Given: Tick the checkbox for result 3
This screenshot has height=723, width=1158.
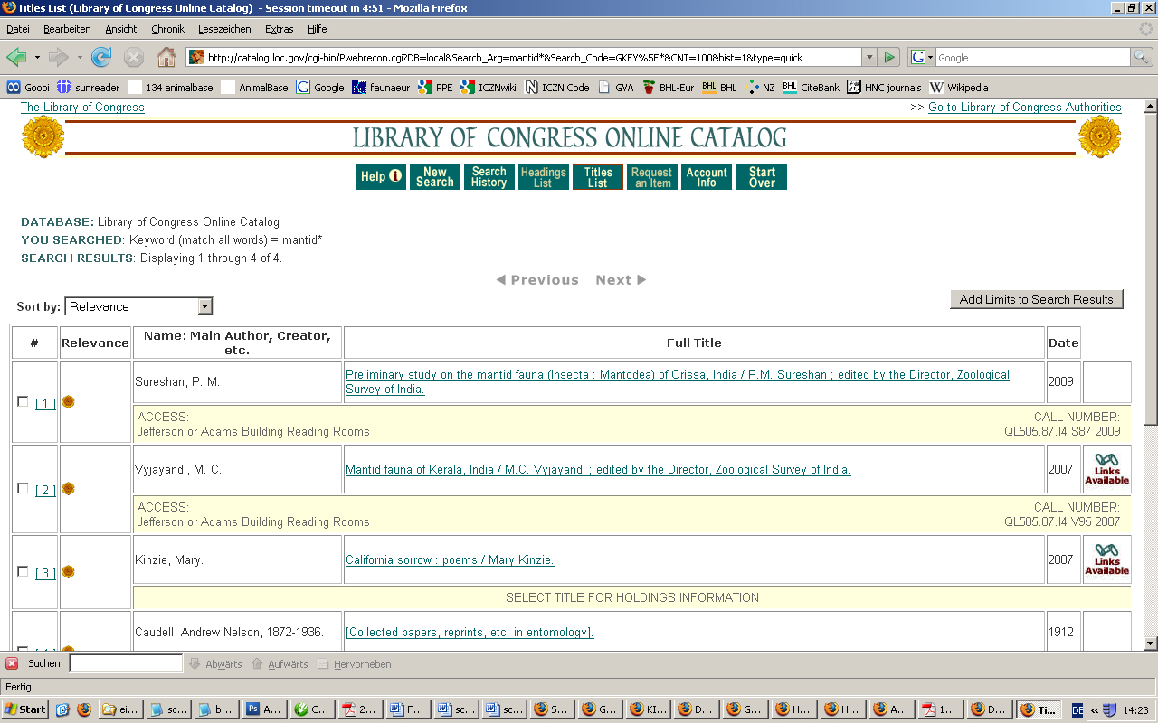Looking at the screenshot, I should pyautogui.click(x=24, y=572).
